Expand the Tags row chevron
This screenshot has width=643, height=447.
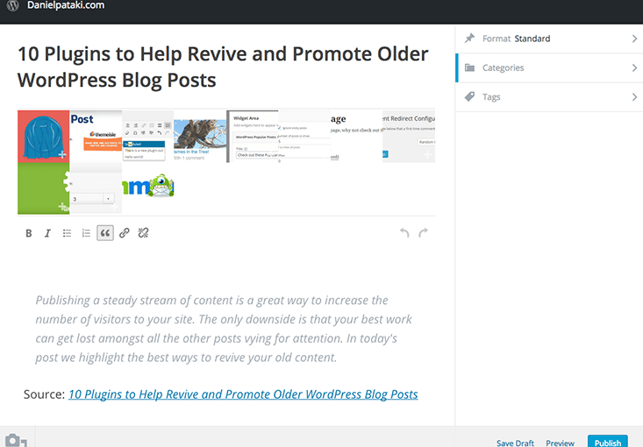tap(634, 97)
